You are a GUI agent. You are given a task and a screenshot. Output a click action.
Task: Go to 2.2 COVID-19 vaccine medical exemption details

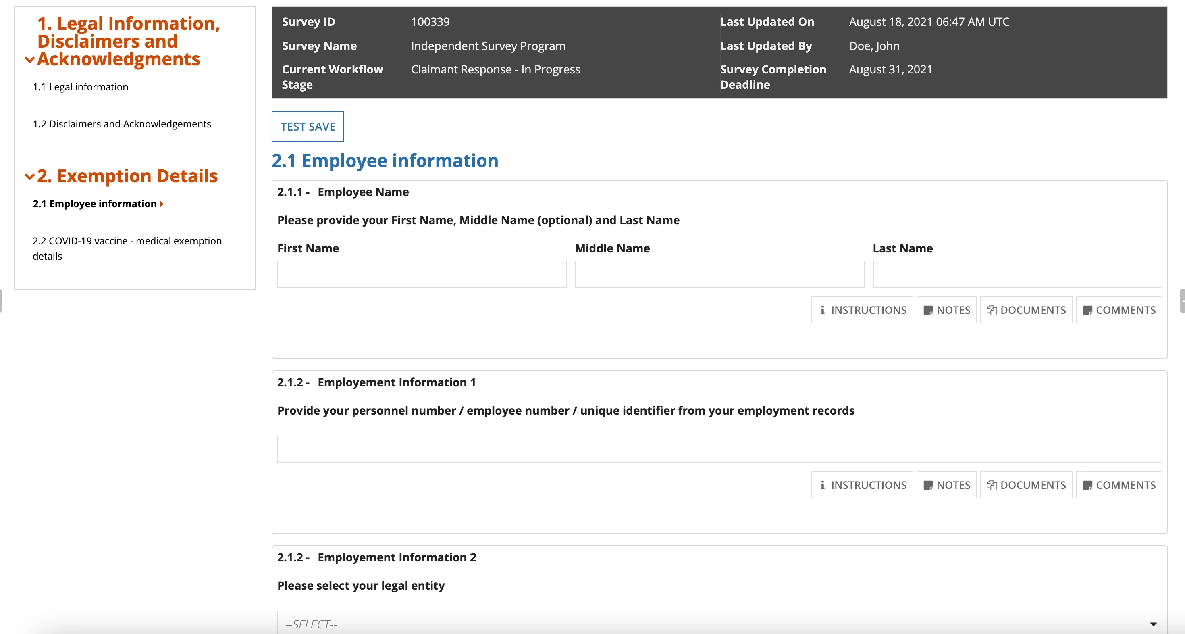point(127,248)
